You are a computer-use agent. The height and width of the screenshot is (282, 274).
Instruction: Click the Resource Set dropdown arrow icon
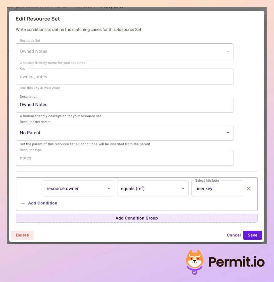pyautogui.click(x=228, y=51)
